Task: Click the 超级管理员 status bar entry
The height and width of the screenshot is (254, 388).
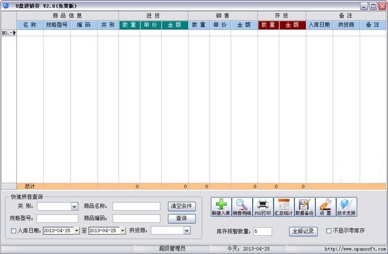Action: point(172,249)
